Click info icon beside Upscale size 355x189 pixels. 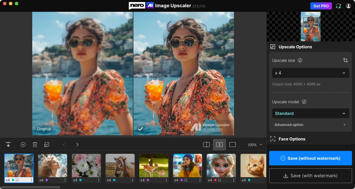pos(300,60)
